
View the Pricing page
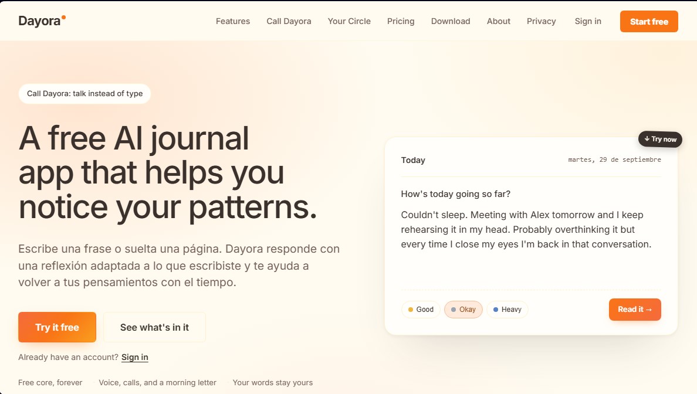click(401, 21)
